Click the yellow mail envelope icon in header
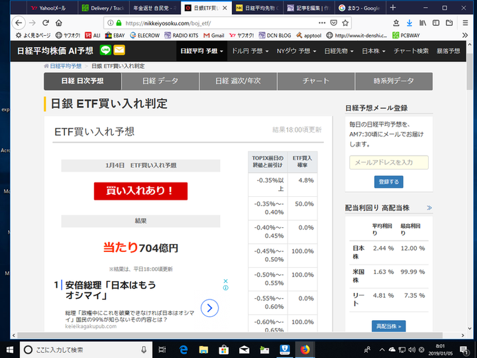This screenshot has width=477, height=358. [119, 50]
